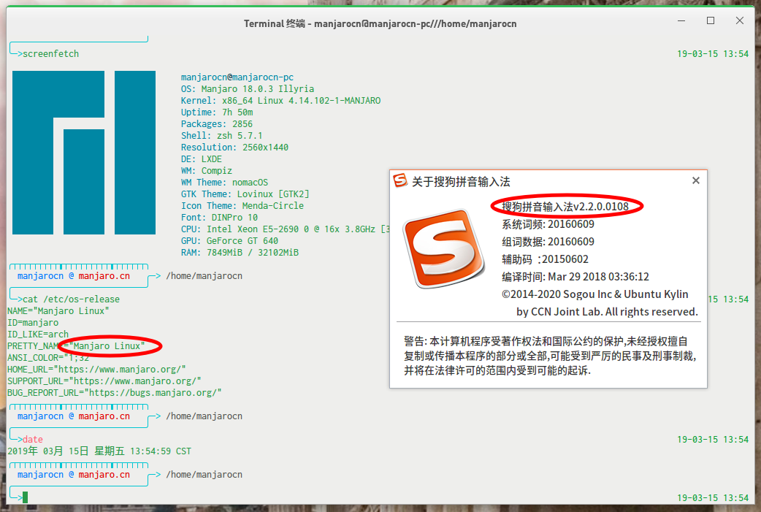Click the 'Packages: 2856' line
This screenshot has height=512, width=761.
[x=217, y=123]
